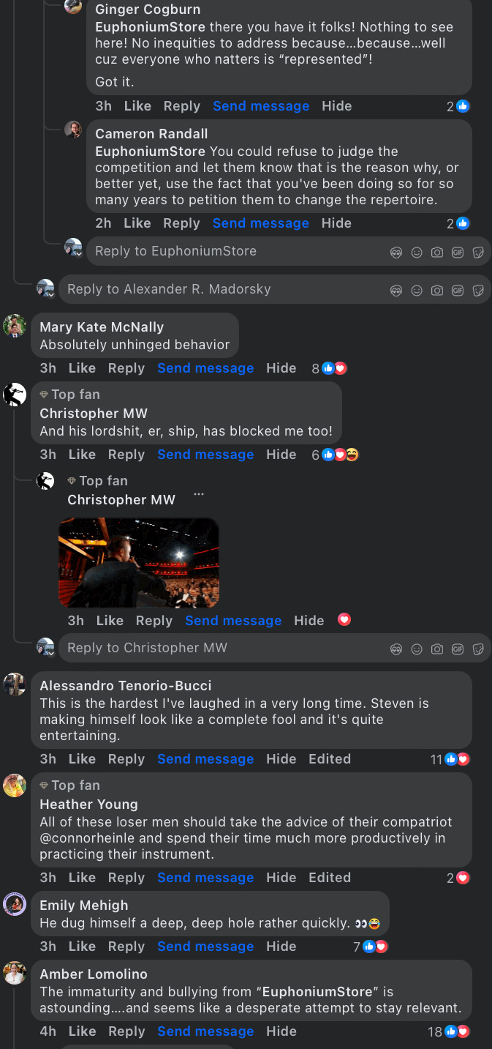Screen dimensions: 492x1049
Task: Open Emily Mehigh's profile name
Action: coord(83,906)
